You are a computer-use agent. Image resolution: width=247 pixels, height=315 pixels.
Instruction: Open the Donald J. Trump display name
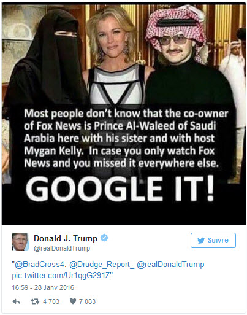point(66,238)
